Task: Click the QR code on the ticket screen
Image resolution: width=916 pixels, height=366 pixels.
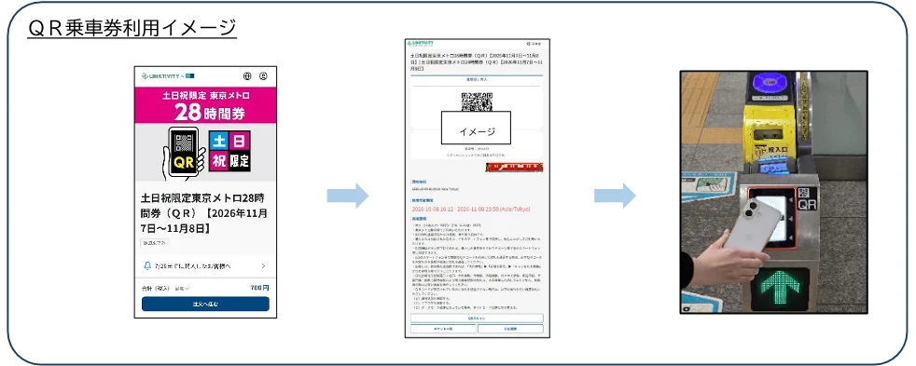Action: (x=477, y=102)
